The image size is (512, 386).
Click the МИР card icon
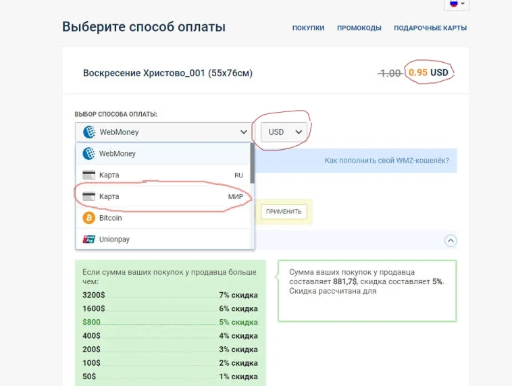[89, 197]
